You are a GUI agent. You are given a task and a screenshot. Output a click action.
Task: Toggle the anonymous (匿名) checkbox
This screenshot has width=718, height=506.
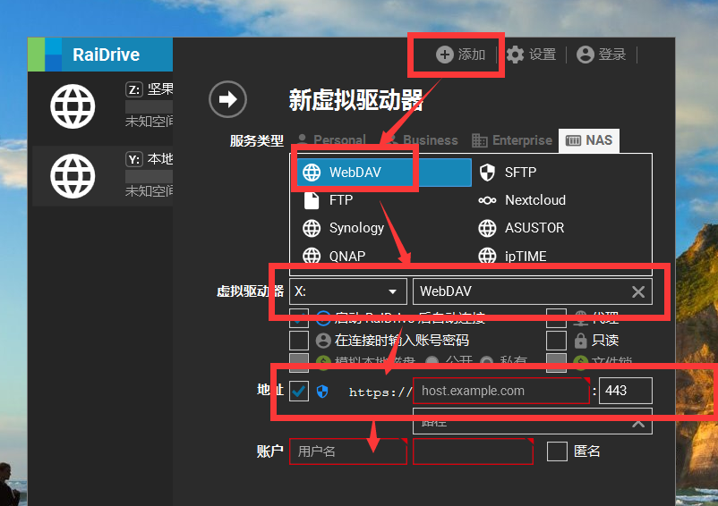[x=557, y=451]
